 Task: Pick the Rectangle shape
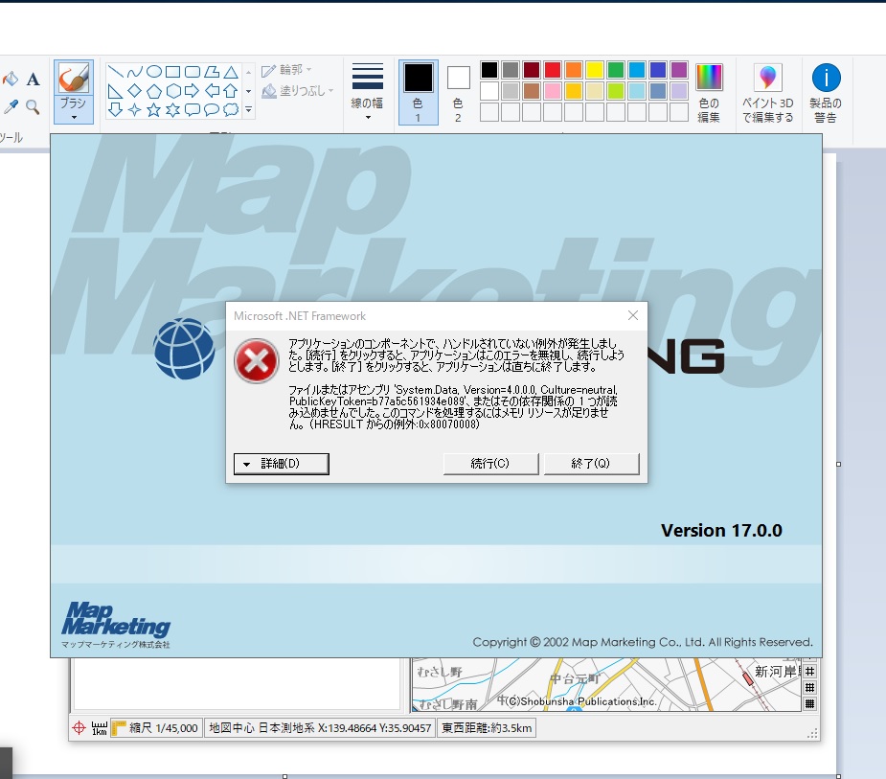173,72
